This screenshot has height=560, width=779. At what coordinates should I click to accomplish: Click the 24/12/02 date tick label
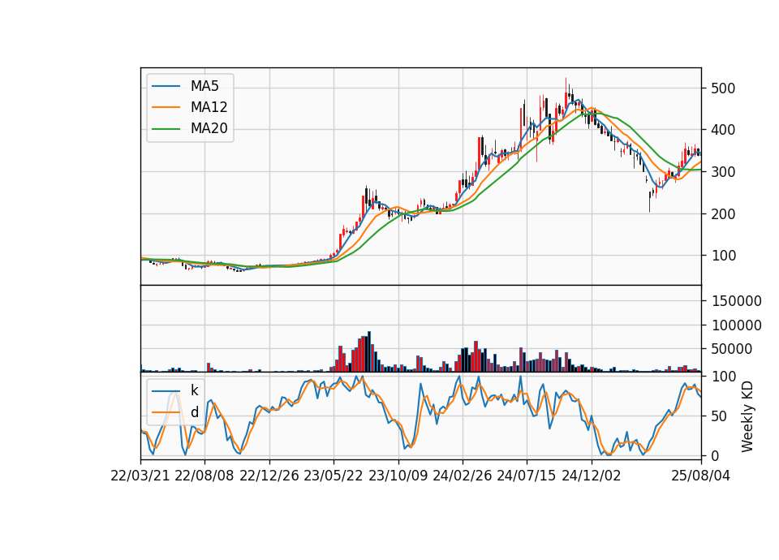click(592, 476)
